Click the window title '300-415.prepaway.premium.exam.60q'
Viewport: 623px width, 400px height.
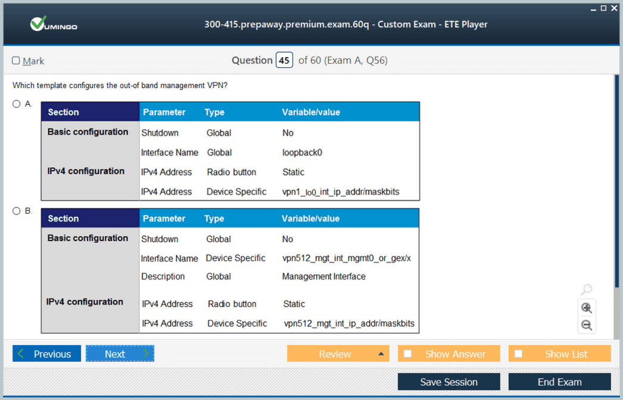(x=286, y=24)
